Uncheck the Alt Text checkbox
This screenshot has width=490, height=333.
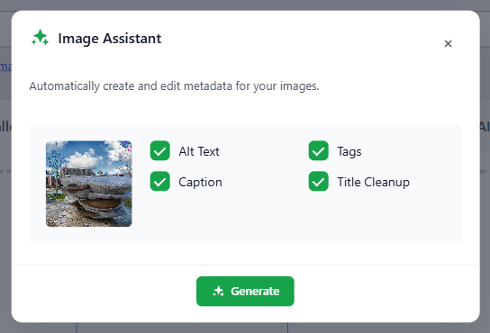pyautogui.click(x=160, y=151)
